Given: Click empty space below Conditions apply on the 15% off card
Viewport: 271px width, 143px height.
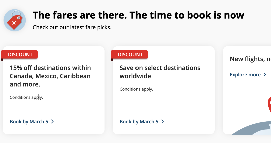Looking at the screenshot, I should click(x=54, y=105).
